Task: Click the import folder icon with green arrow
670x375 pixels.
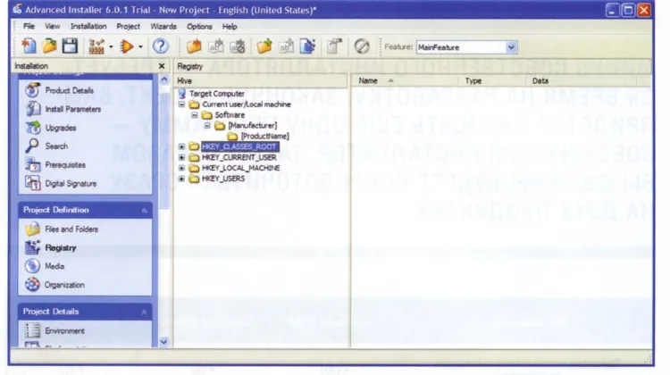Action: pyautogui.click(x=264, y=46)
